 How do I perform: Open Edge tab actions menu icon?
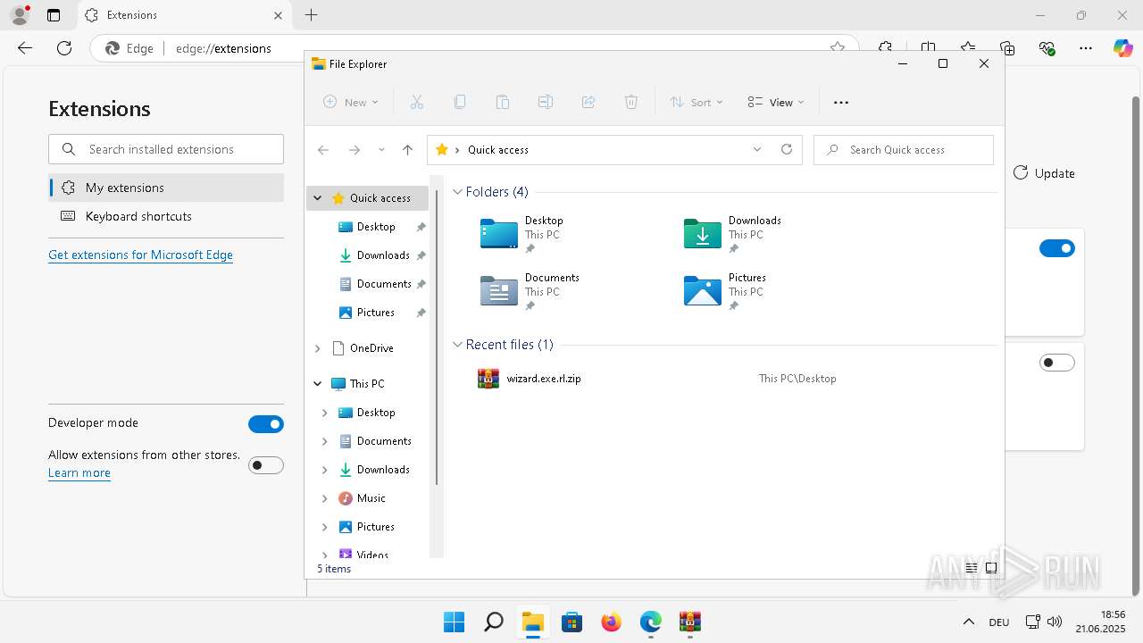tap(54, 15)
